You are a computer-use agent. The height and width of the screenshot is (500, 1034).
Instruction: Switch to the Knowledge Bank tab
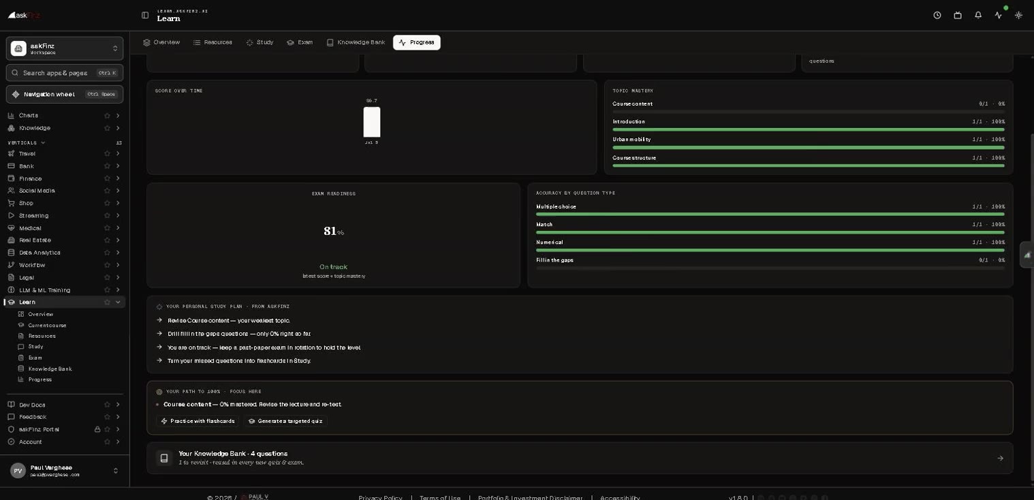[356, 42]
